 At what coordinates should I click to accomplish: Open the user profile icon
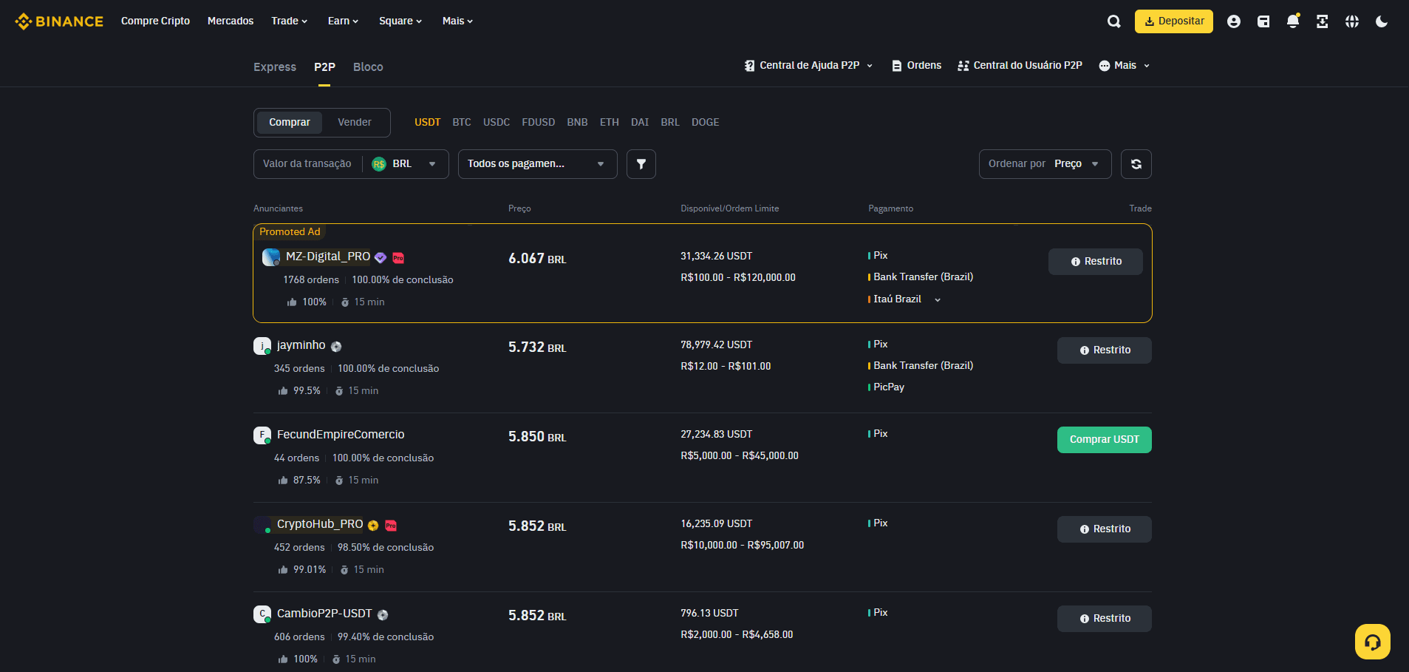[x=1234, y=21]
